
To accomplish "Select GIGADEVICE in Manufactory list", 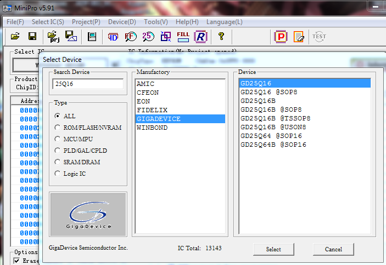I will pyautogui.click(x=180, y=119).
